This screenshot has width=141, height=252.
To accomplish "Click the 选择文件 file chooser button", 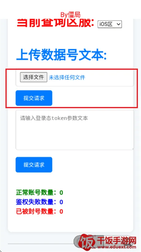I will (34, 77).
